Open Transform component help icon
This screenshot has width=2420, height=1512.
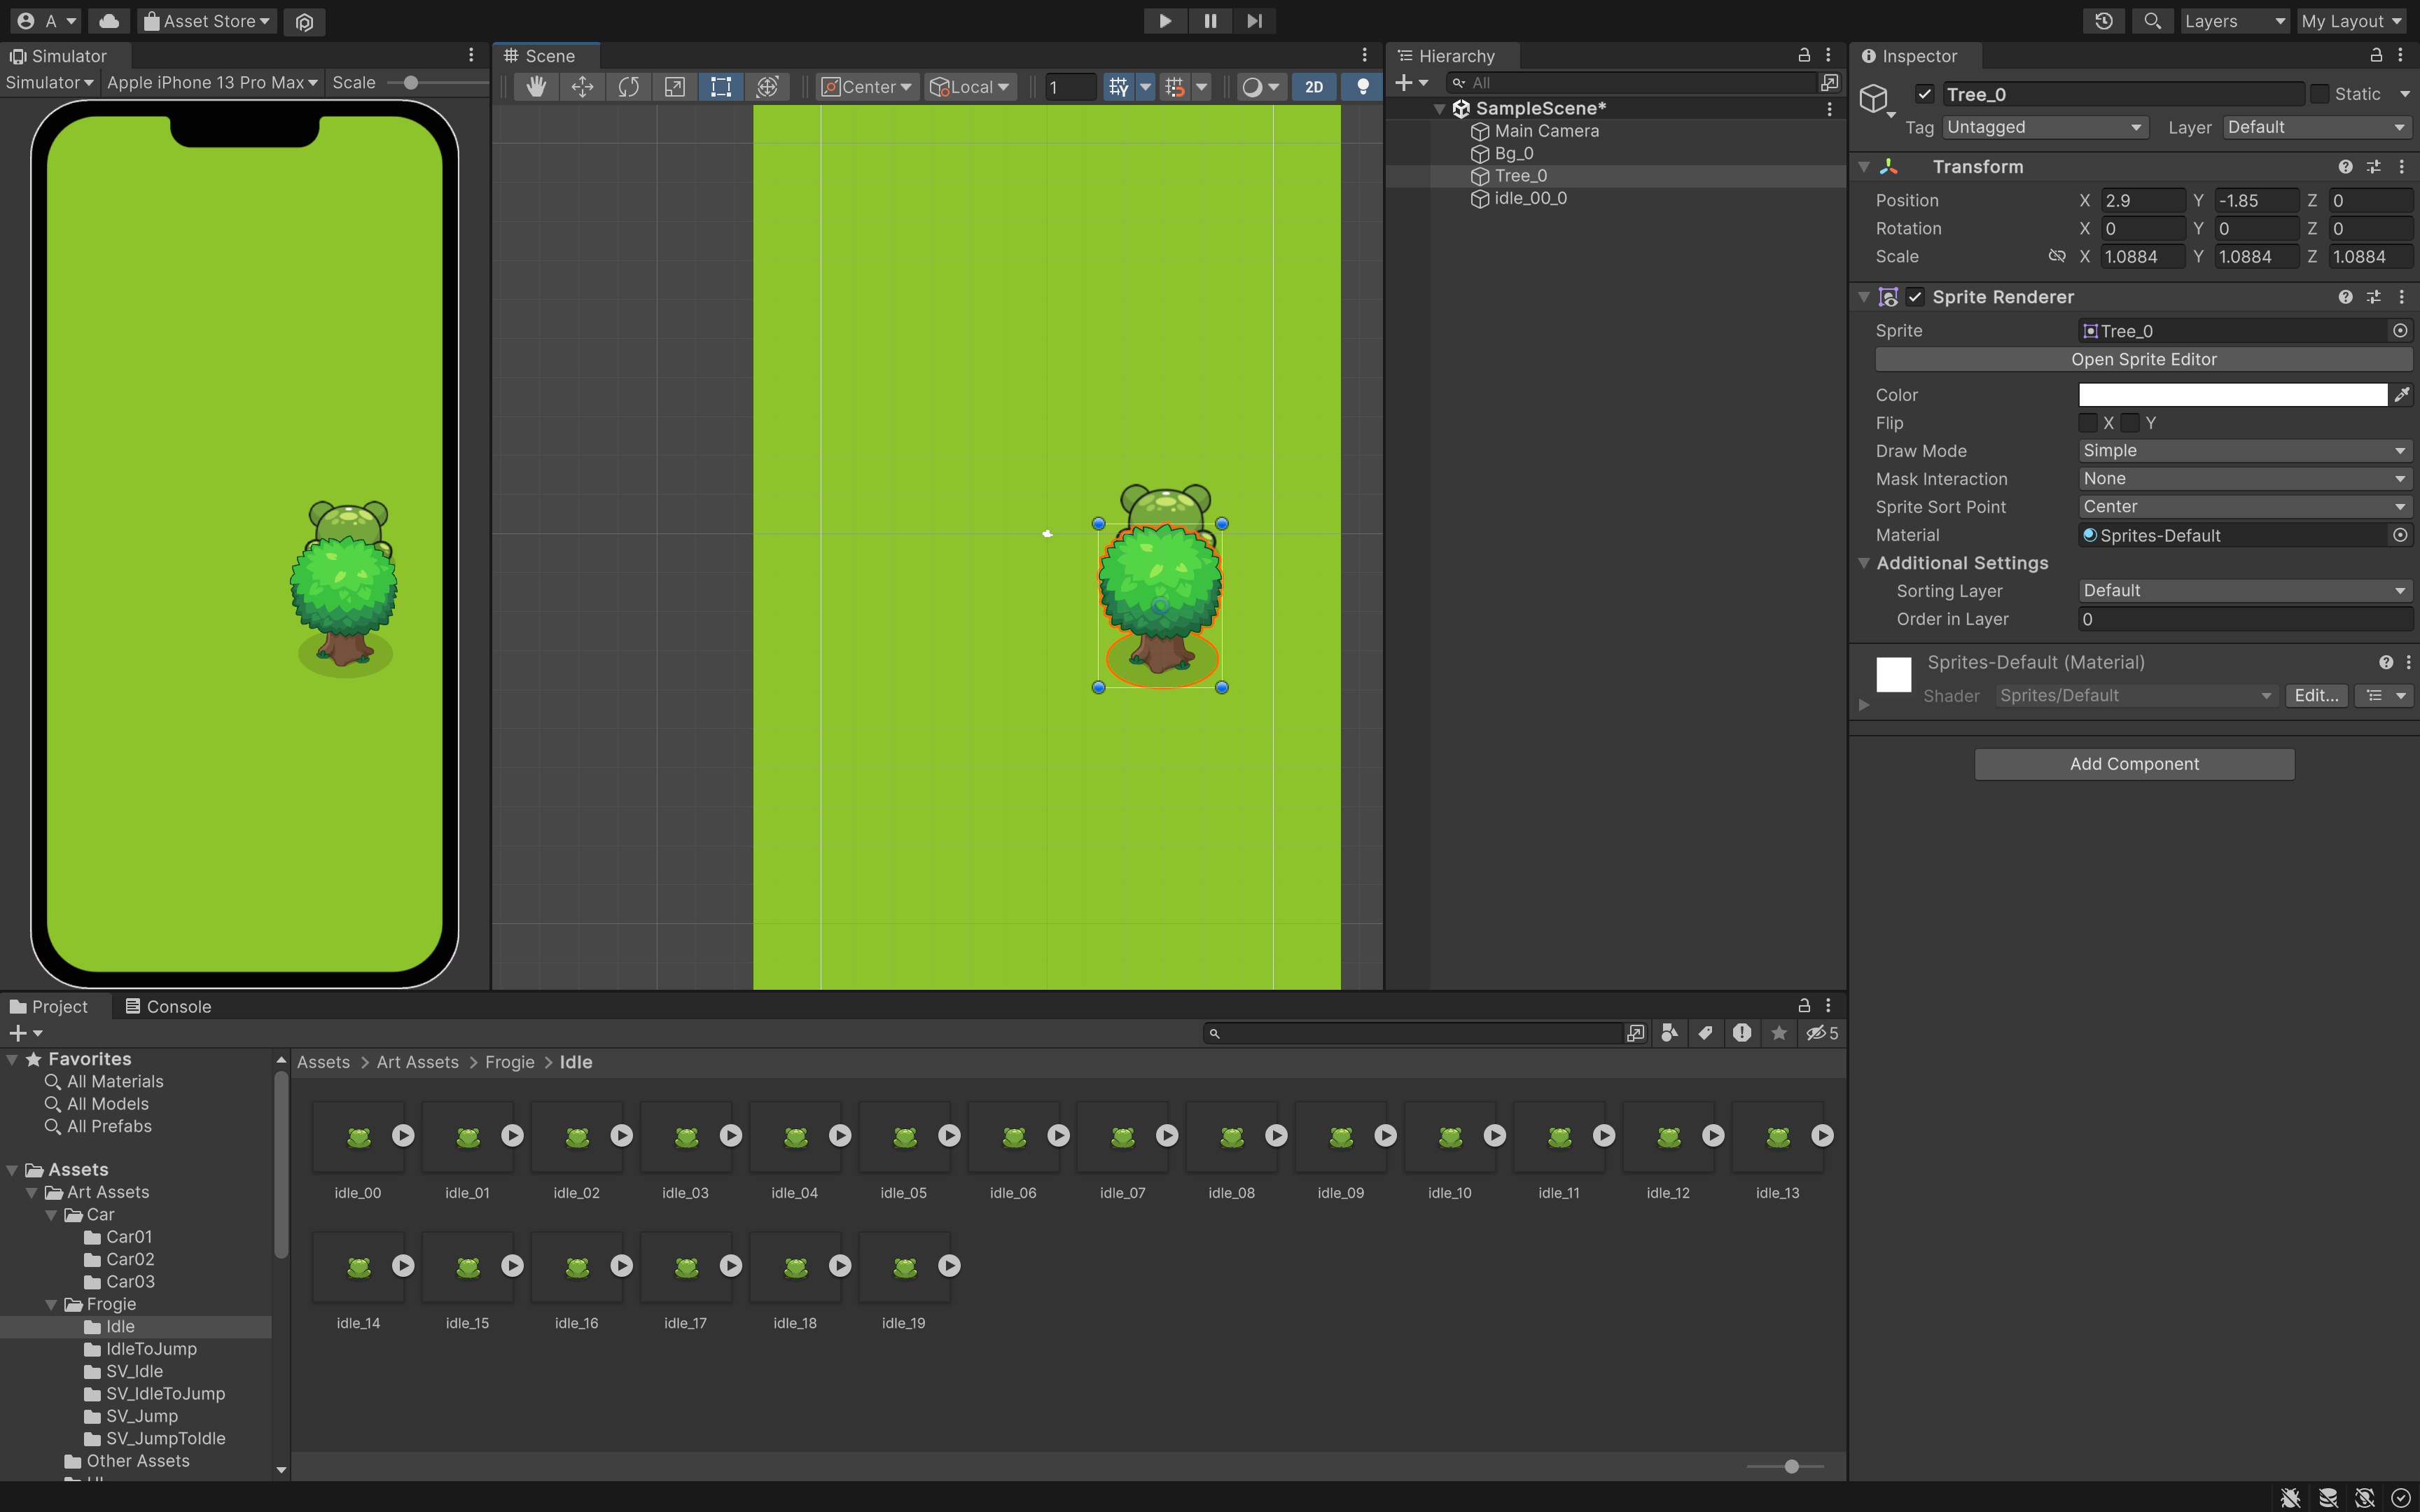pyautogui.click(x=2345, y=167)
